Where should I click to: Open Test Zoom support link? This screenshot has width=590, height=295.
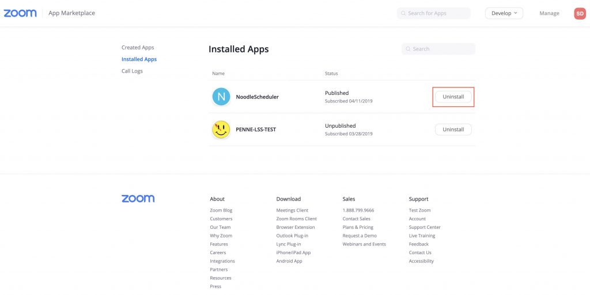pyautogui.click(x=420, y=210)
